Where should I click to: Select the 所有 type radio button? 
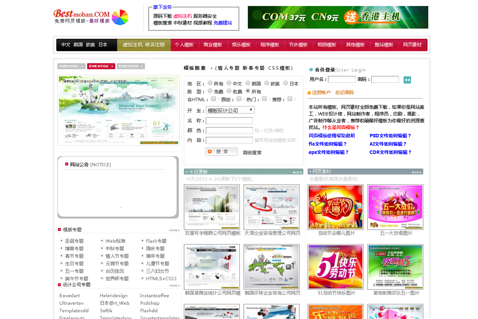click(248, 91)
